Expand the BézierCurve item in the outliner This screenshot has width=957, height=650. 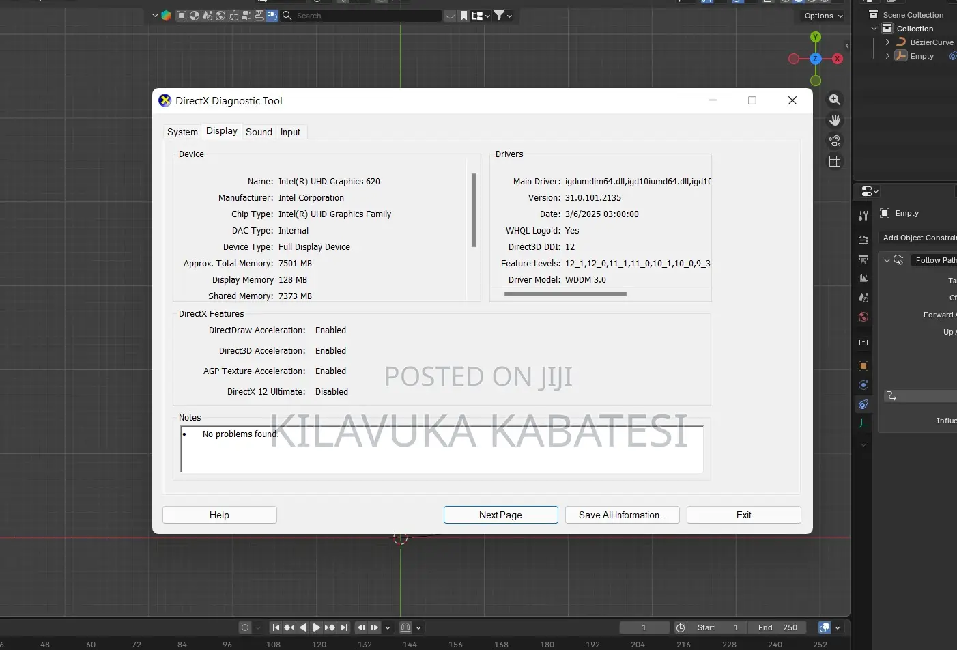coord(887,42)
